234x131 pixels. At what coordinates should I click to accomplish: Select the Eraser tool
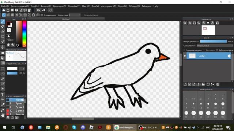3,27
